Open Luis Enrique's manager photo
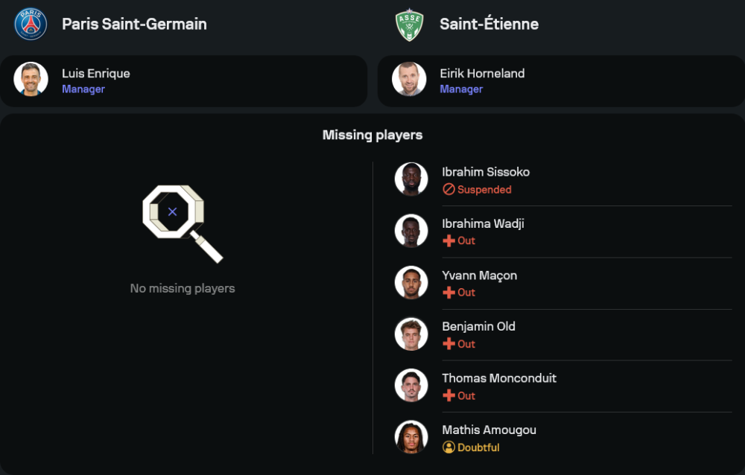The width and height of the screenshot is (745, 475). 31,80
